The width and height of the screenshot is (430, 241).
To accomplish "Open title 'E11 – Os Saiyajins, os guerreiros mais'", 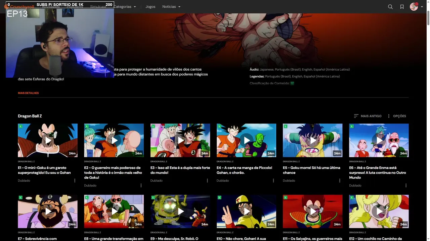I will tap(312, 239).
